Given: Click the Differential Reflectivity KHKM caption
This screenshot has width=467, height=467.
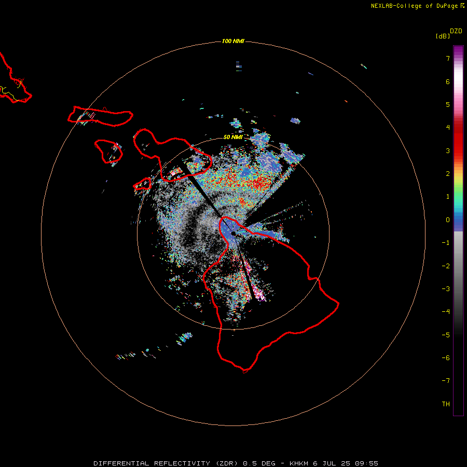Looking at the screenshot, I should (236, 463).
